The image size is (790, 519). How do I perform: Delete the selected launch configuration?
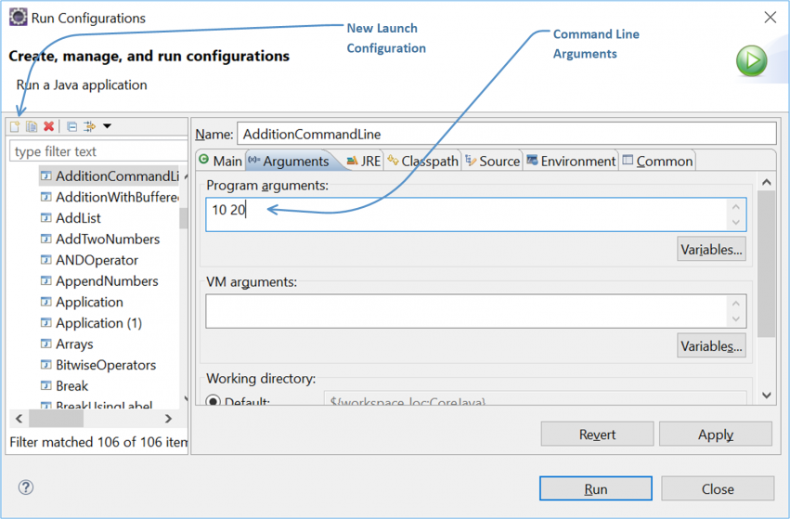pyautogui.click(x=48, y=126)
